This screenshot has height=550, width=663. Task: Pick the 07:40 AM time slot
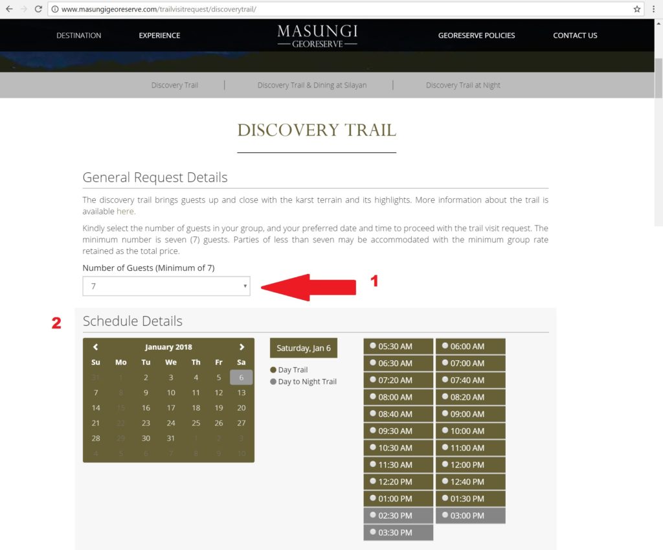tap(471, 380)
